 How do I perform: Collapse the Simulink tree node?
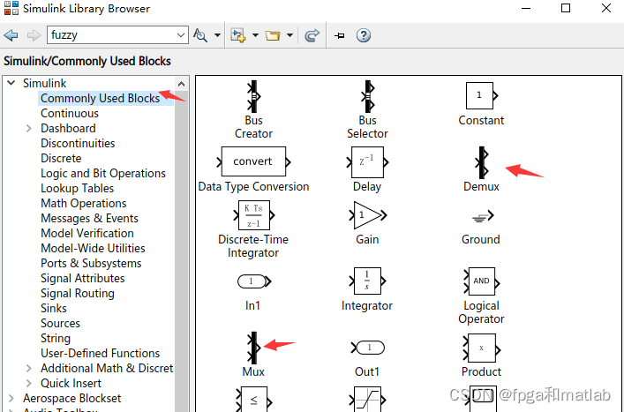pos(11,83)
